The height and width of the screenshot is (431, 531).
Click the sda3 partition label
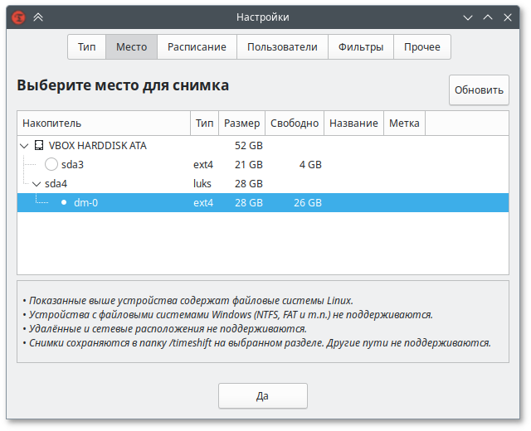(x=72, y=165)
